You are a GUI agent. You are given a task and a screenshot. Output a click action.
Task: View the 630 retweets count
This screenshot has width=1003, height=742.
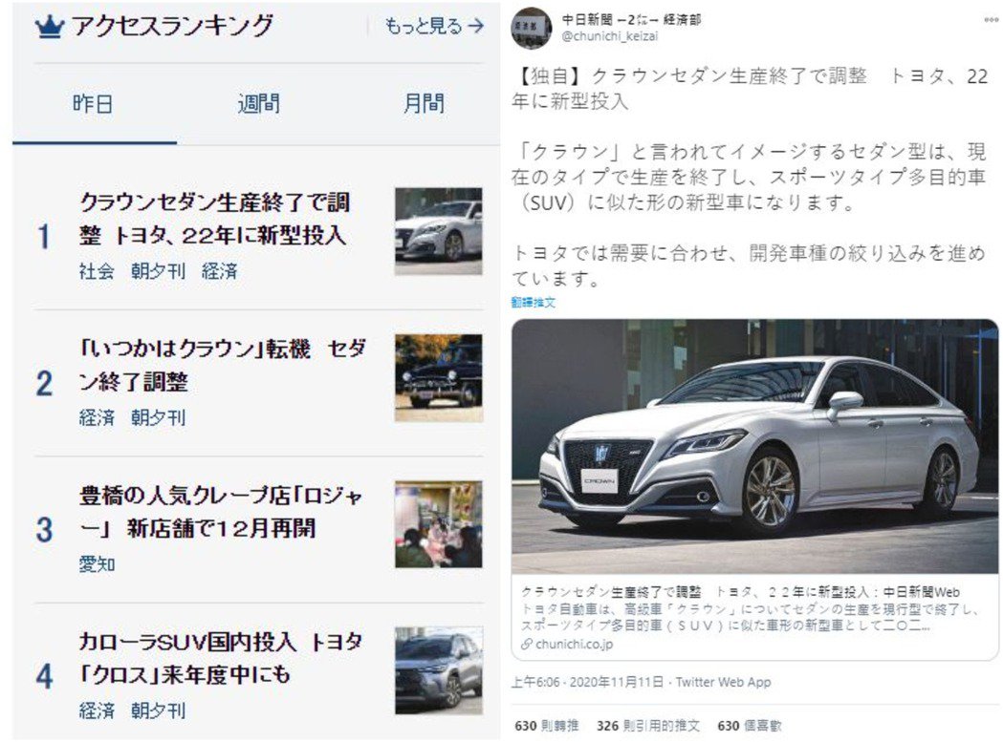546,726
